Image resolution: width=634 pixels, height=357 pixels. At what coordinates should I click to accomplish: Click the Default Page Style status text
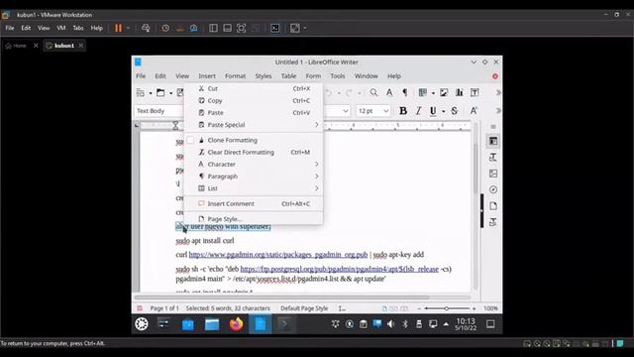(x=304, y=308)
